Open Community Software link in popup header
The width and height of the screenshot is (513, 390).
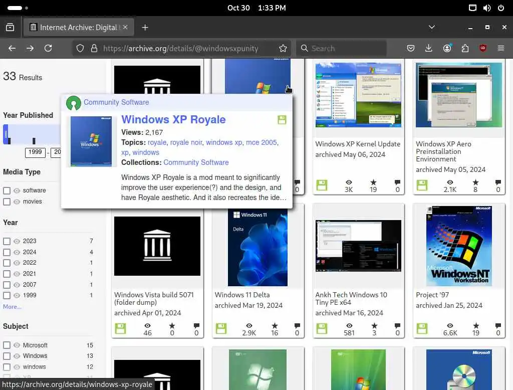116,102
